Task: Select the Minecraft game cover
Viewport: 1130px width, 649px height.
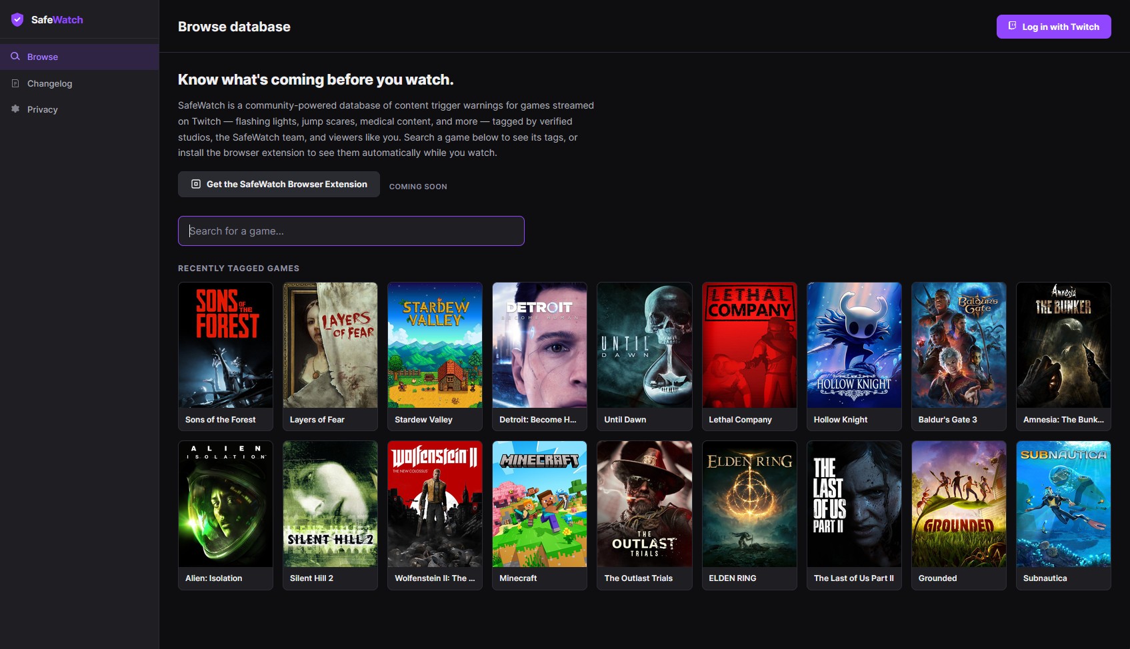Action: [539, 504]
